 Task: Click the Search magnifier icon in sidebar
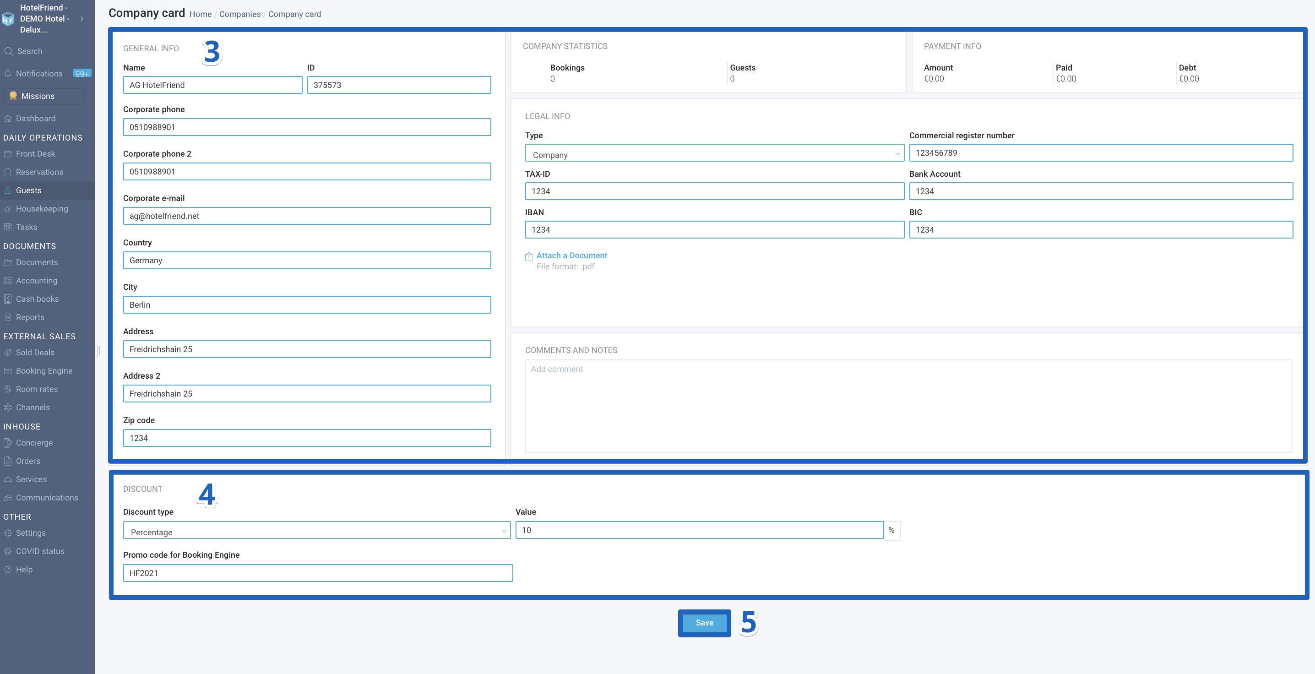(8, 51)
